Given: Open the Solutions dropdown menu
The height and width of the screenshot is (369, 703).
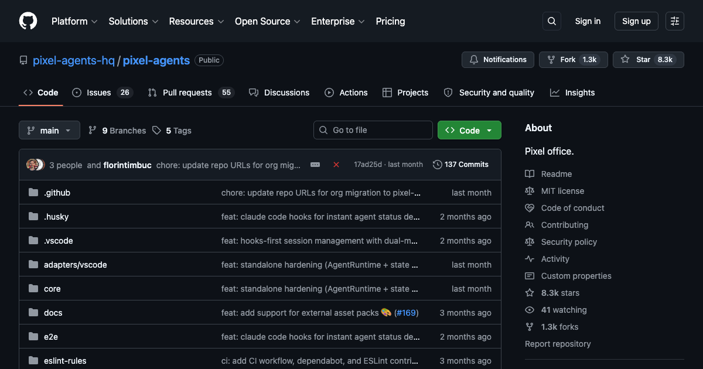Looking at the screenshot, I should click(134, 21).
